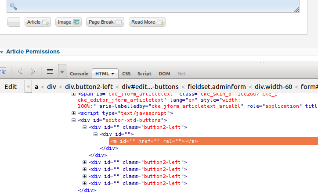Collapse the Article Permissions section

pyautogui.click(x=2, y=52)
